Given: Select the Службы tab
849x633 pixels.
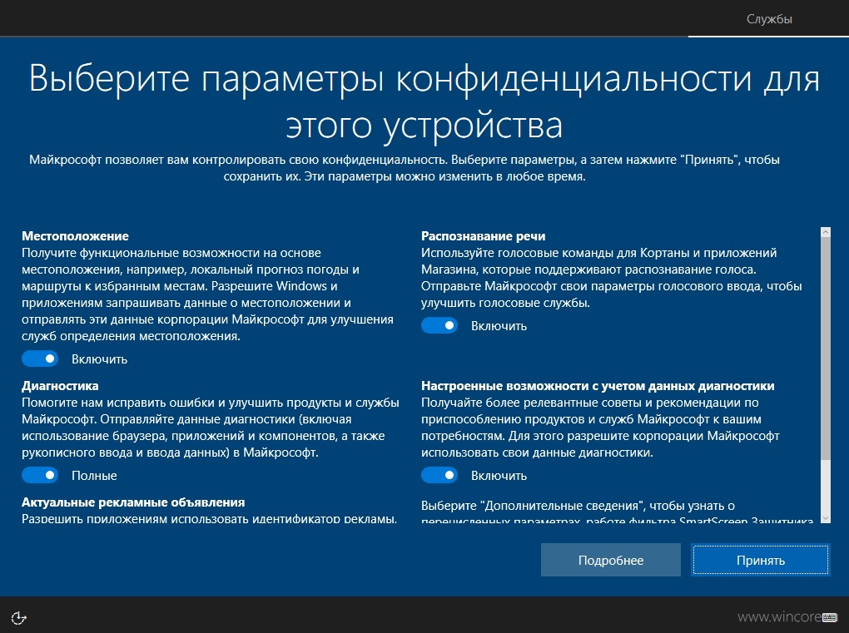Looking at the screenshot, I should coord(769,19).
